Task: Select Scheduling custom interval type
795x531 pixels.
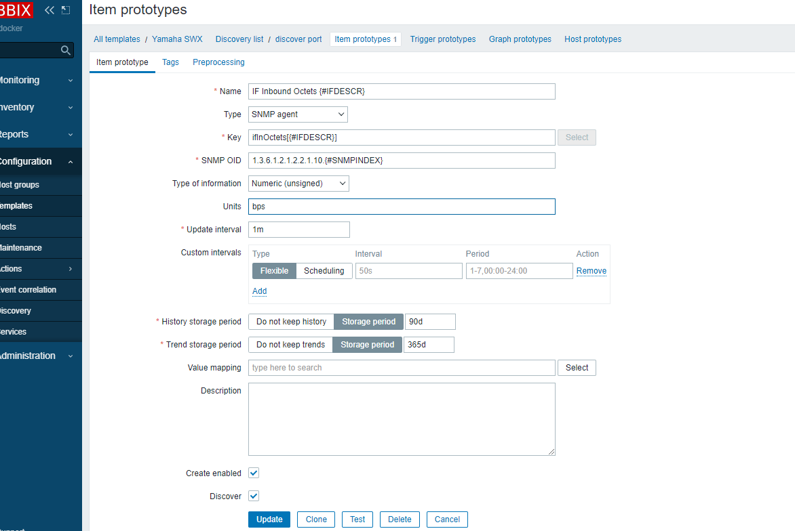Action: pyautogui.click(x=324, y=271)
